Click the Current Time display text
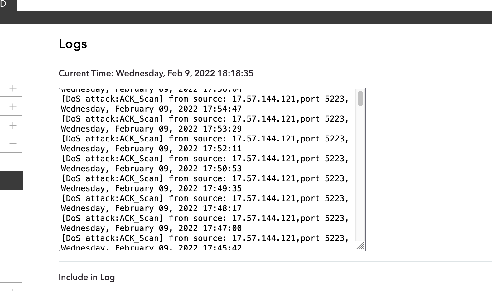Viewport: 492px width, 291px height. [x=156, y=73]
